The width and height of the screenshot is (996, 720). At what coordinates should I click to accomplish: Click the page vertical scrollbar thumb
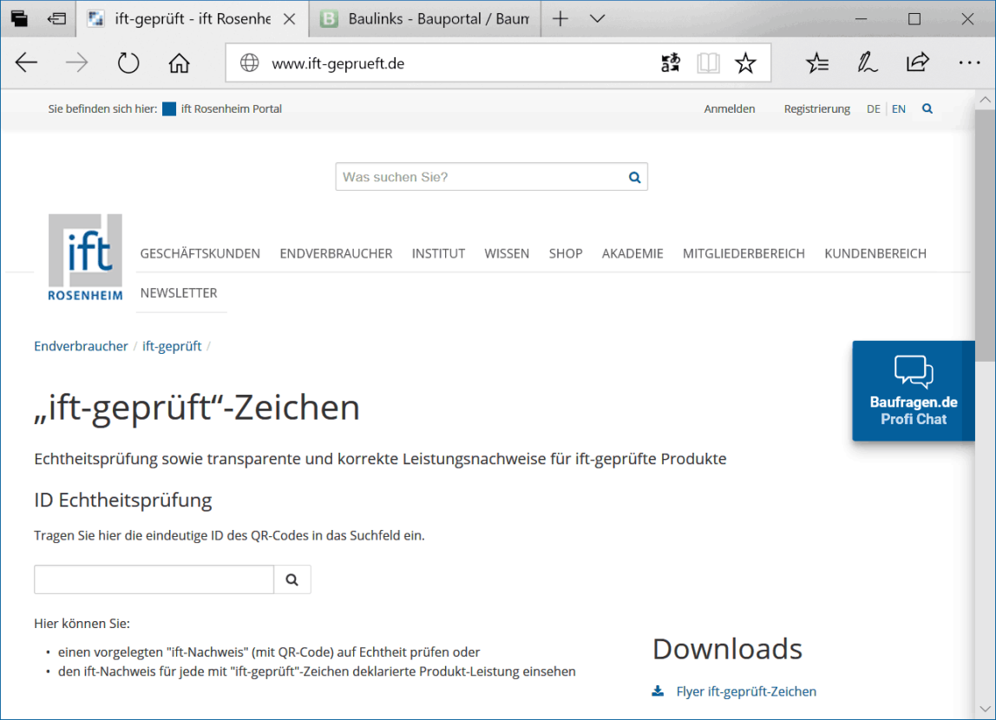tap(986, 235)
